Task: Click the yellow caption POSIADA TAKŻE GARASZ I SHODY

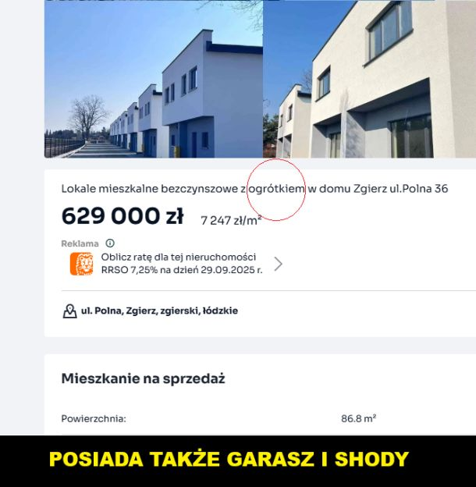Action: pyautogui.click(x=229, y=459)
